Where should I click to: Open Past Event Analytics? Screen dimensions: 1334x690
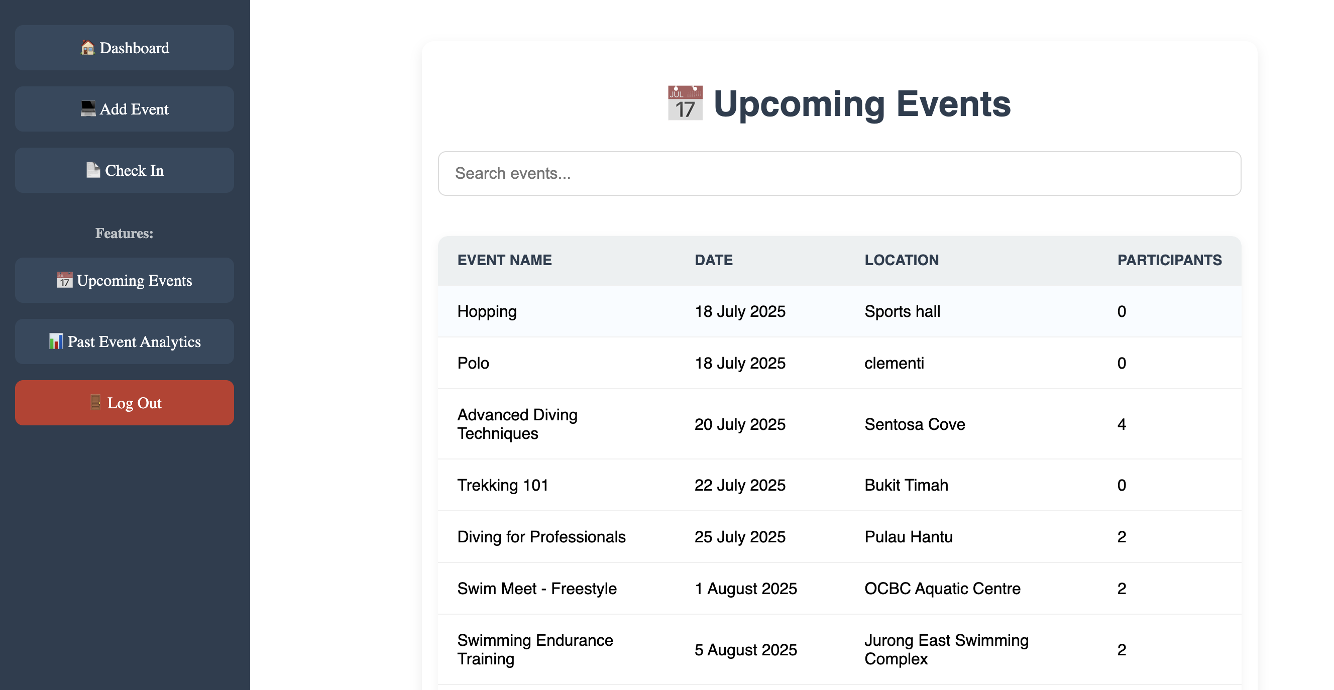[x=134, y=341]
